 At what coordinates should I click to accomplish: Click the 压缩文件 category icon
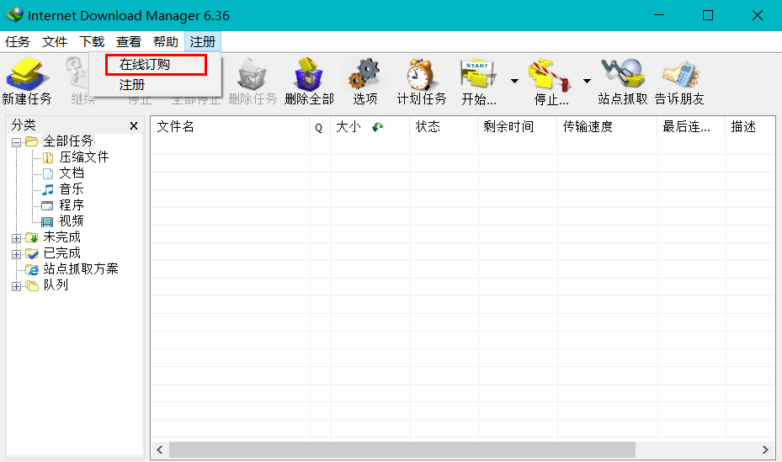pos(48,157)
